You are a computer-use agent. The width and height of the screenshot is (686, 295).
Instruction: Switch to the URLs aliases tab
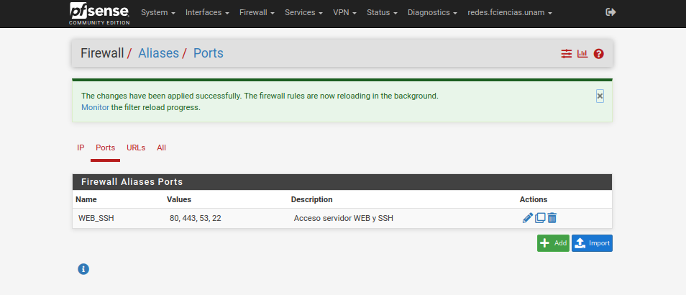136,147
